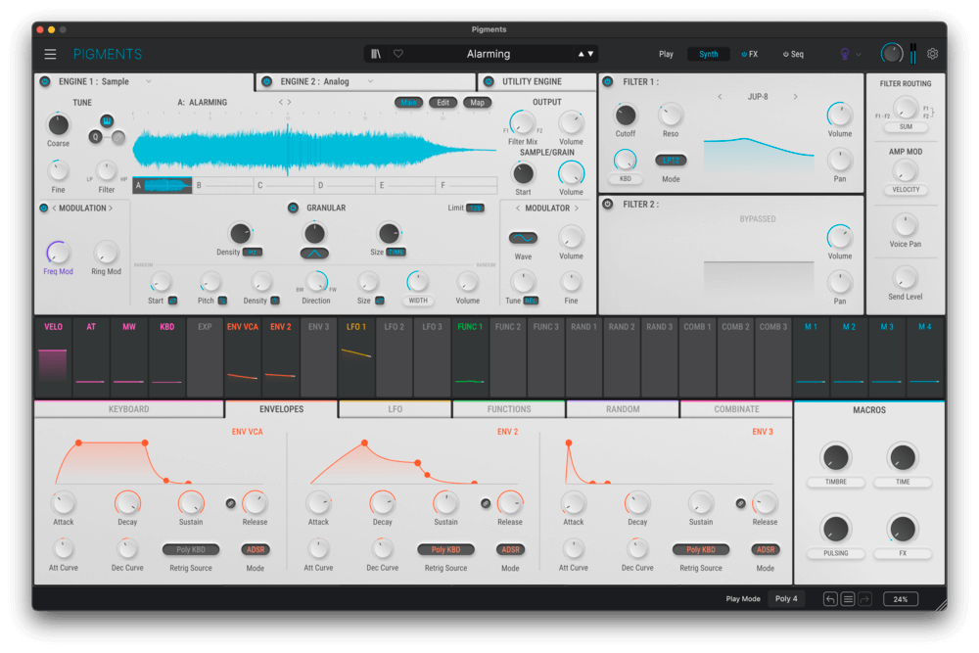The width and height of the screenshot is (979, 653).
Task: Open the Play Mode Poly 4 dropdown
Action: tap(786, 599)
